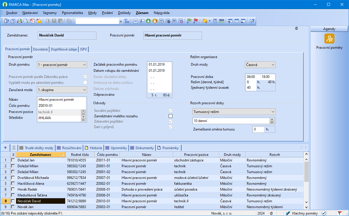Screen dimensions: 349x216
Task: Toggle Daň z příjmů checkbox
Action: pos(170,127)
